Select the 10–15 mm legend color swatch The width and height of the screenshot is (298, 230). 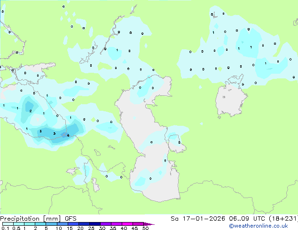[62, 224]
